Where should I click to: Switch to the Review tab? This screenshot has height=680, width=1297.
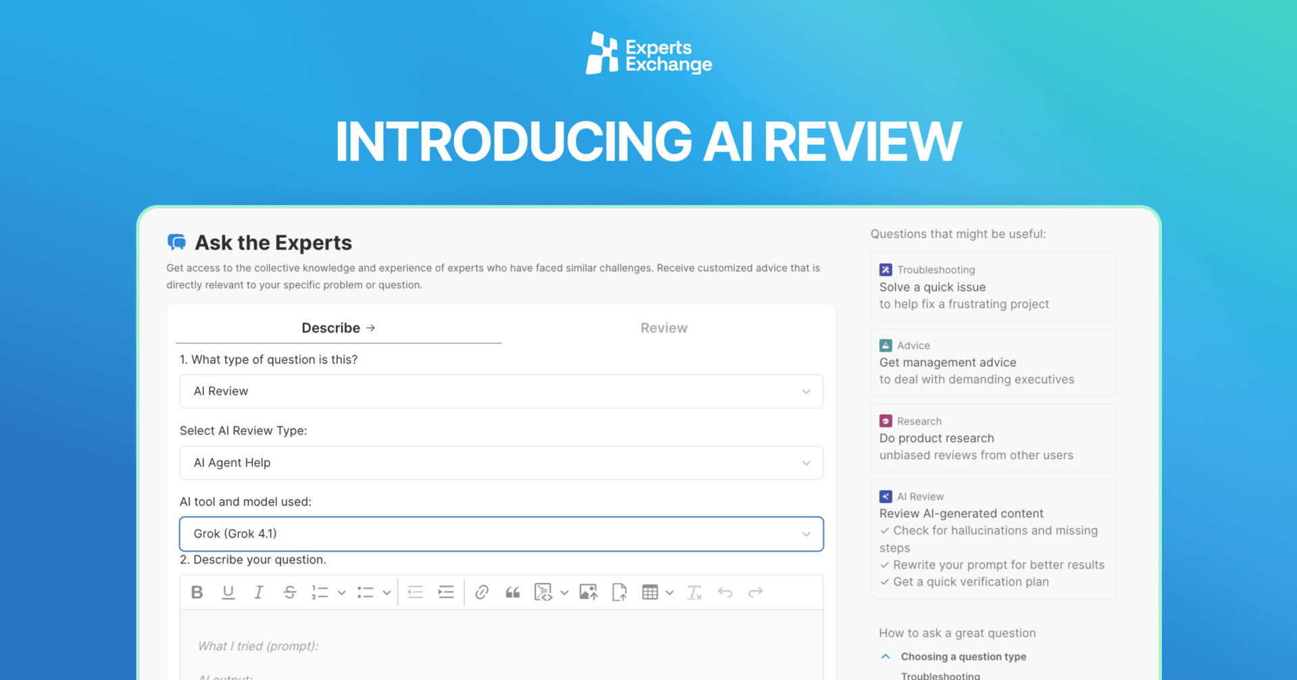664,328
